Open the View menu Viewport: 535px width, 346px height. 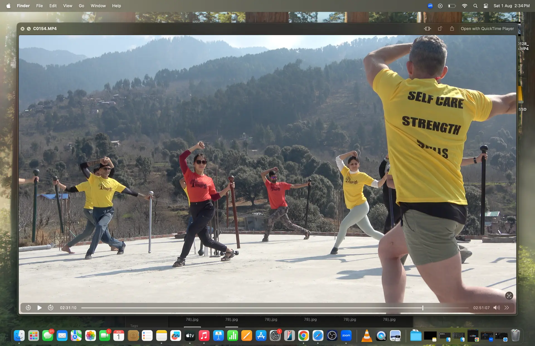67,6
